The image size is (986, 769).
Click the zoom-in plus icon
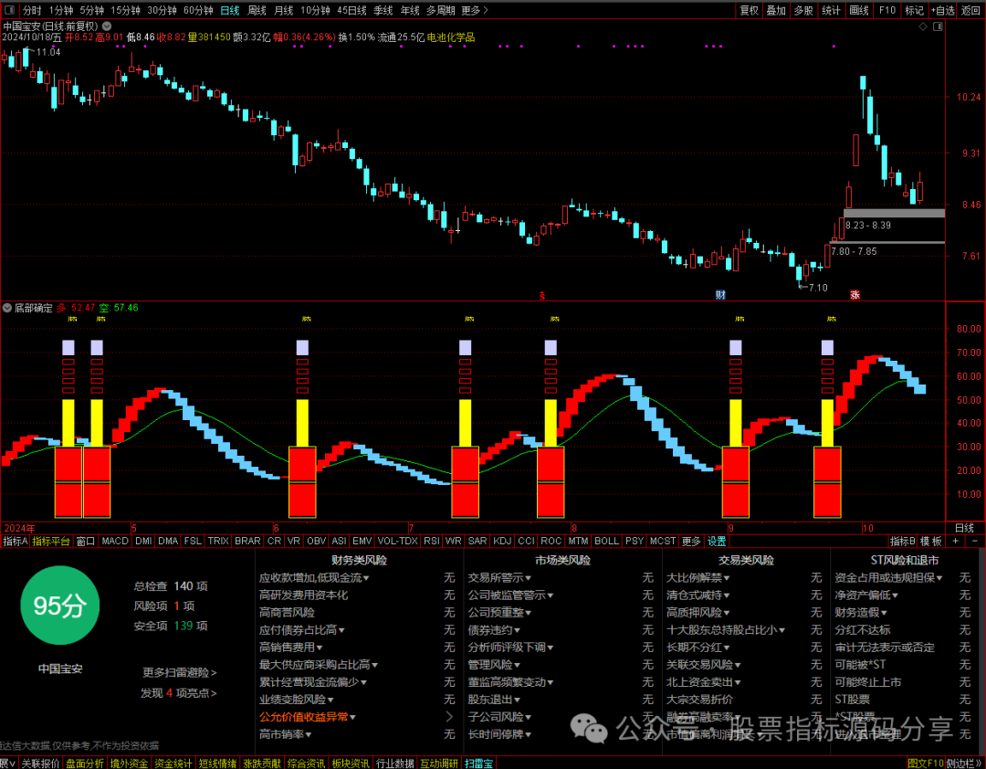[956, 542]
